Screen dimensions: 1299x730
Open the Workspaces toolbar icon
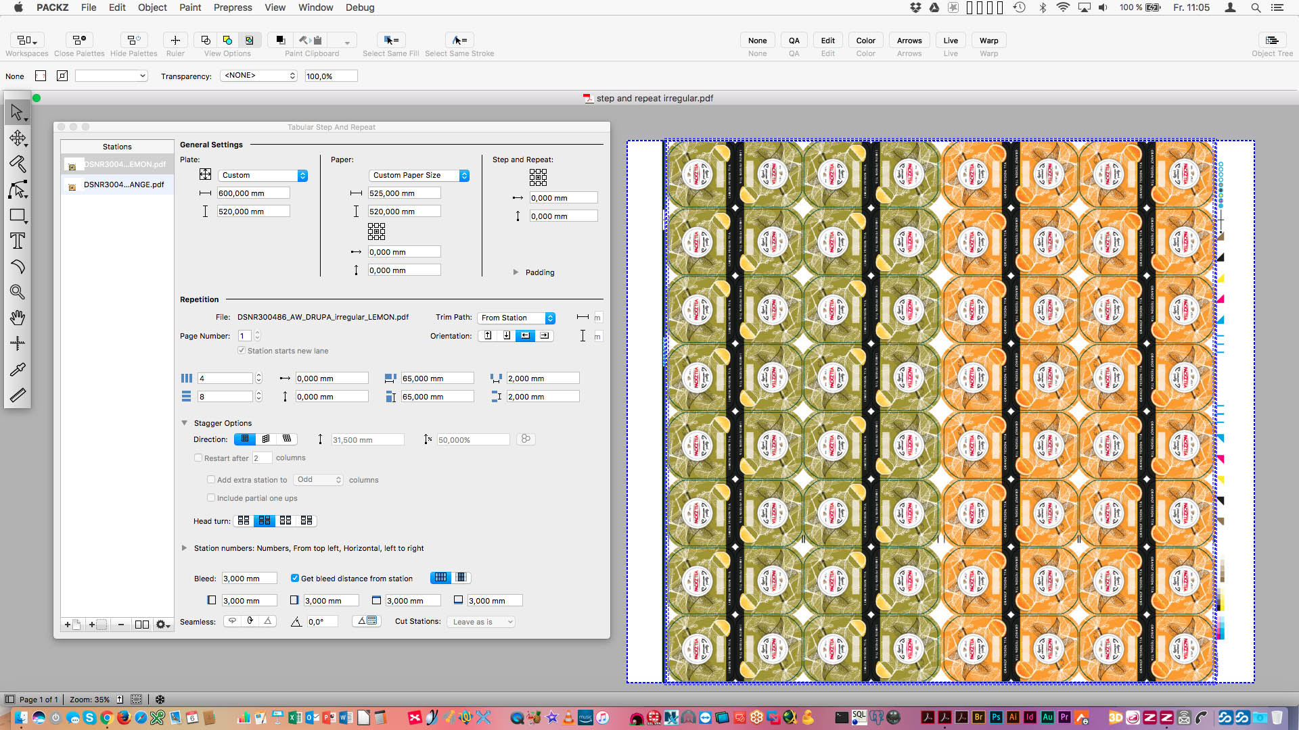tap(27, 41)
